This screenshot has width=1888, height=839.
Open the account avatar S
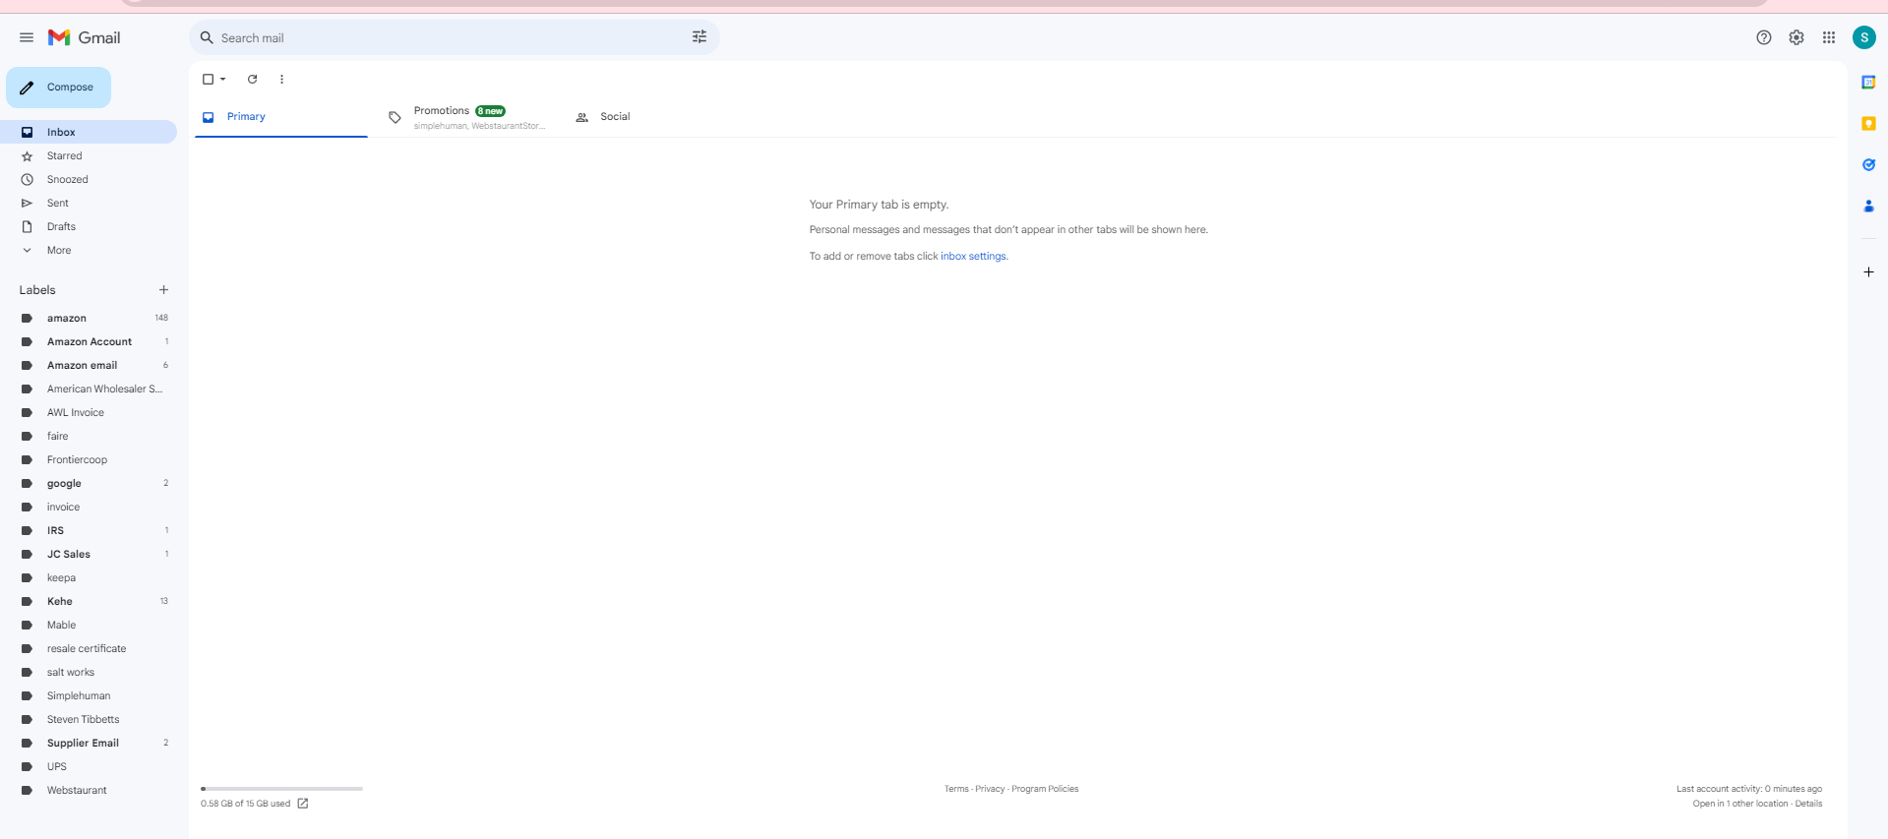[1864, 37]
